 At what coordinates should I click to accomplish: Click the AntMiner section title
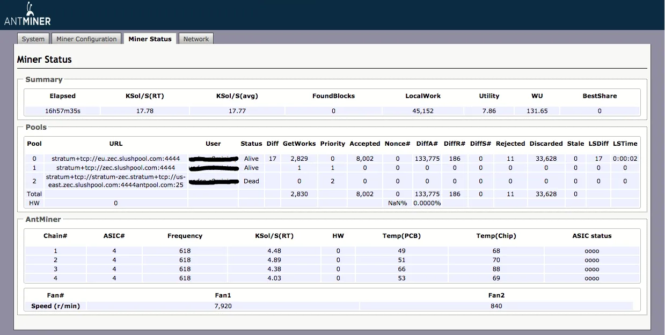(43, 219)
